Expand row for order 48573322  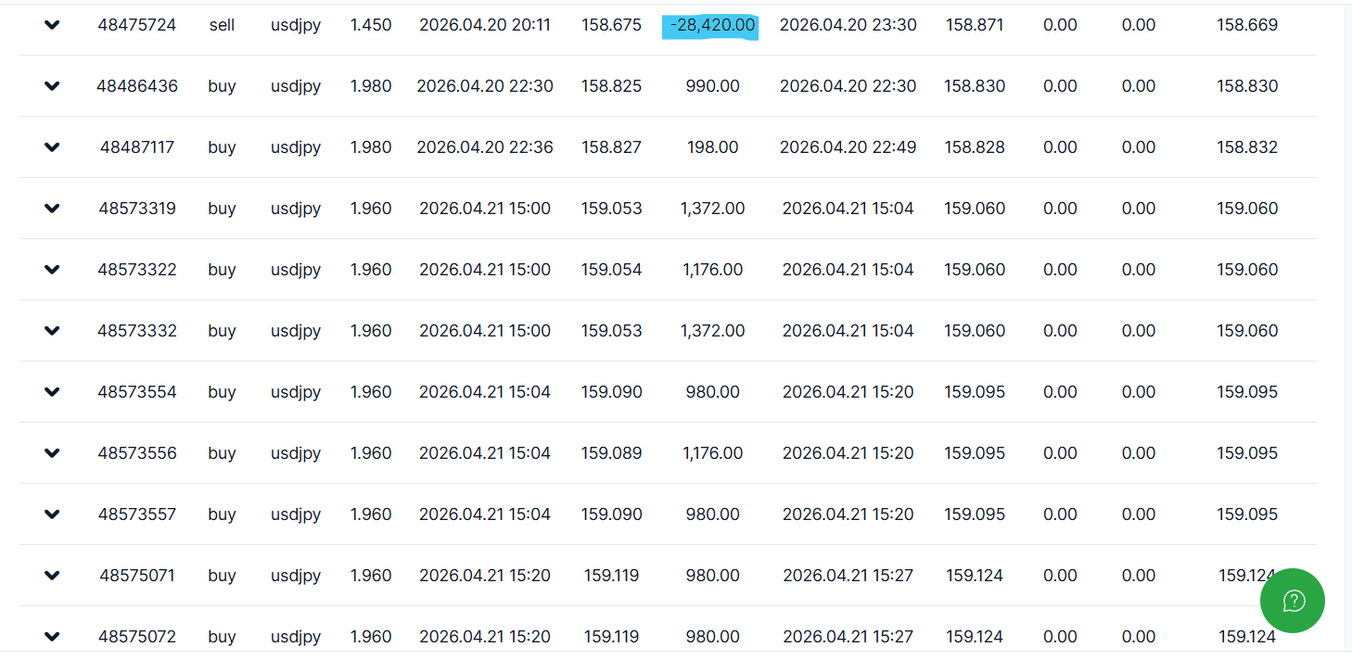[52, 270]
